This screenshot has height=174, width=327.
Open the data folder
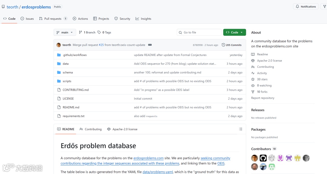[66, 64]
